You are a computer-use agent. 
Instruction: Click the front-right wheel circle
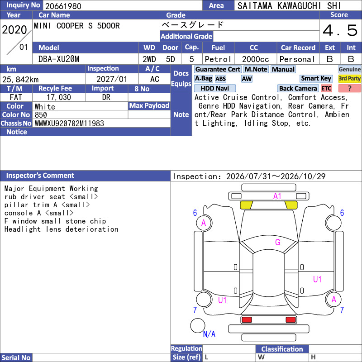coord(333,223)
